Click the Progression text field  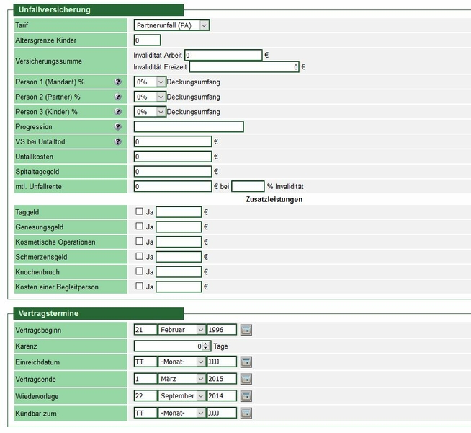pyautogui.click(x=189, y=127)
